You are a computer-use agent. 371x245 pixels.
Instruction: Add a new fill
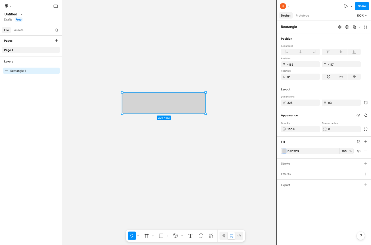[366, 142]
